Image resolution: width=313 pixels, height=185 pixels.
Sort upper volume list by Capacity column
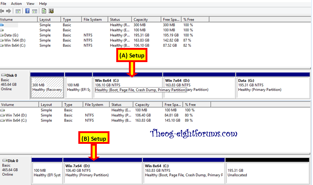[146, 19]
